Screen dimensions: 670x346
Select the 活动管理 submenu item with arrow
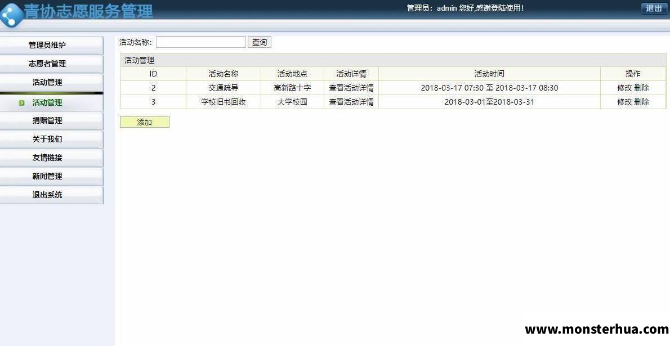[51, 102]
